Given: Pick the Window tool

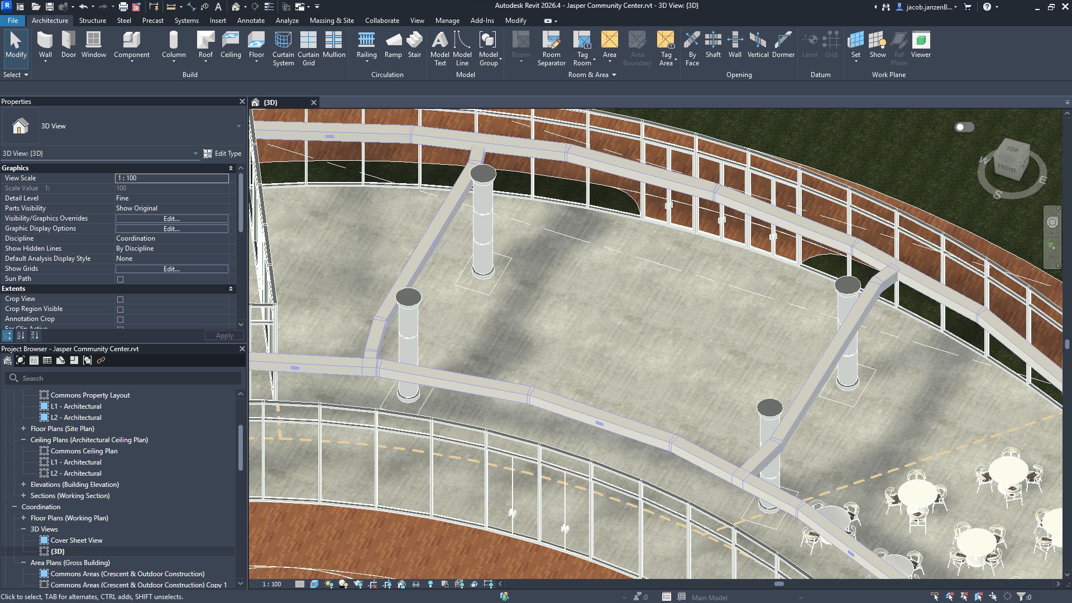Looking at the screenshot, I should pos(93,45).
